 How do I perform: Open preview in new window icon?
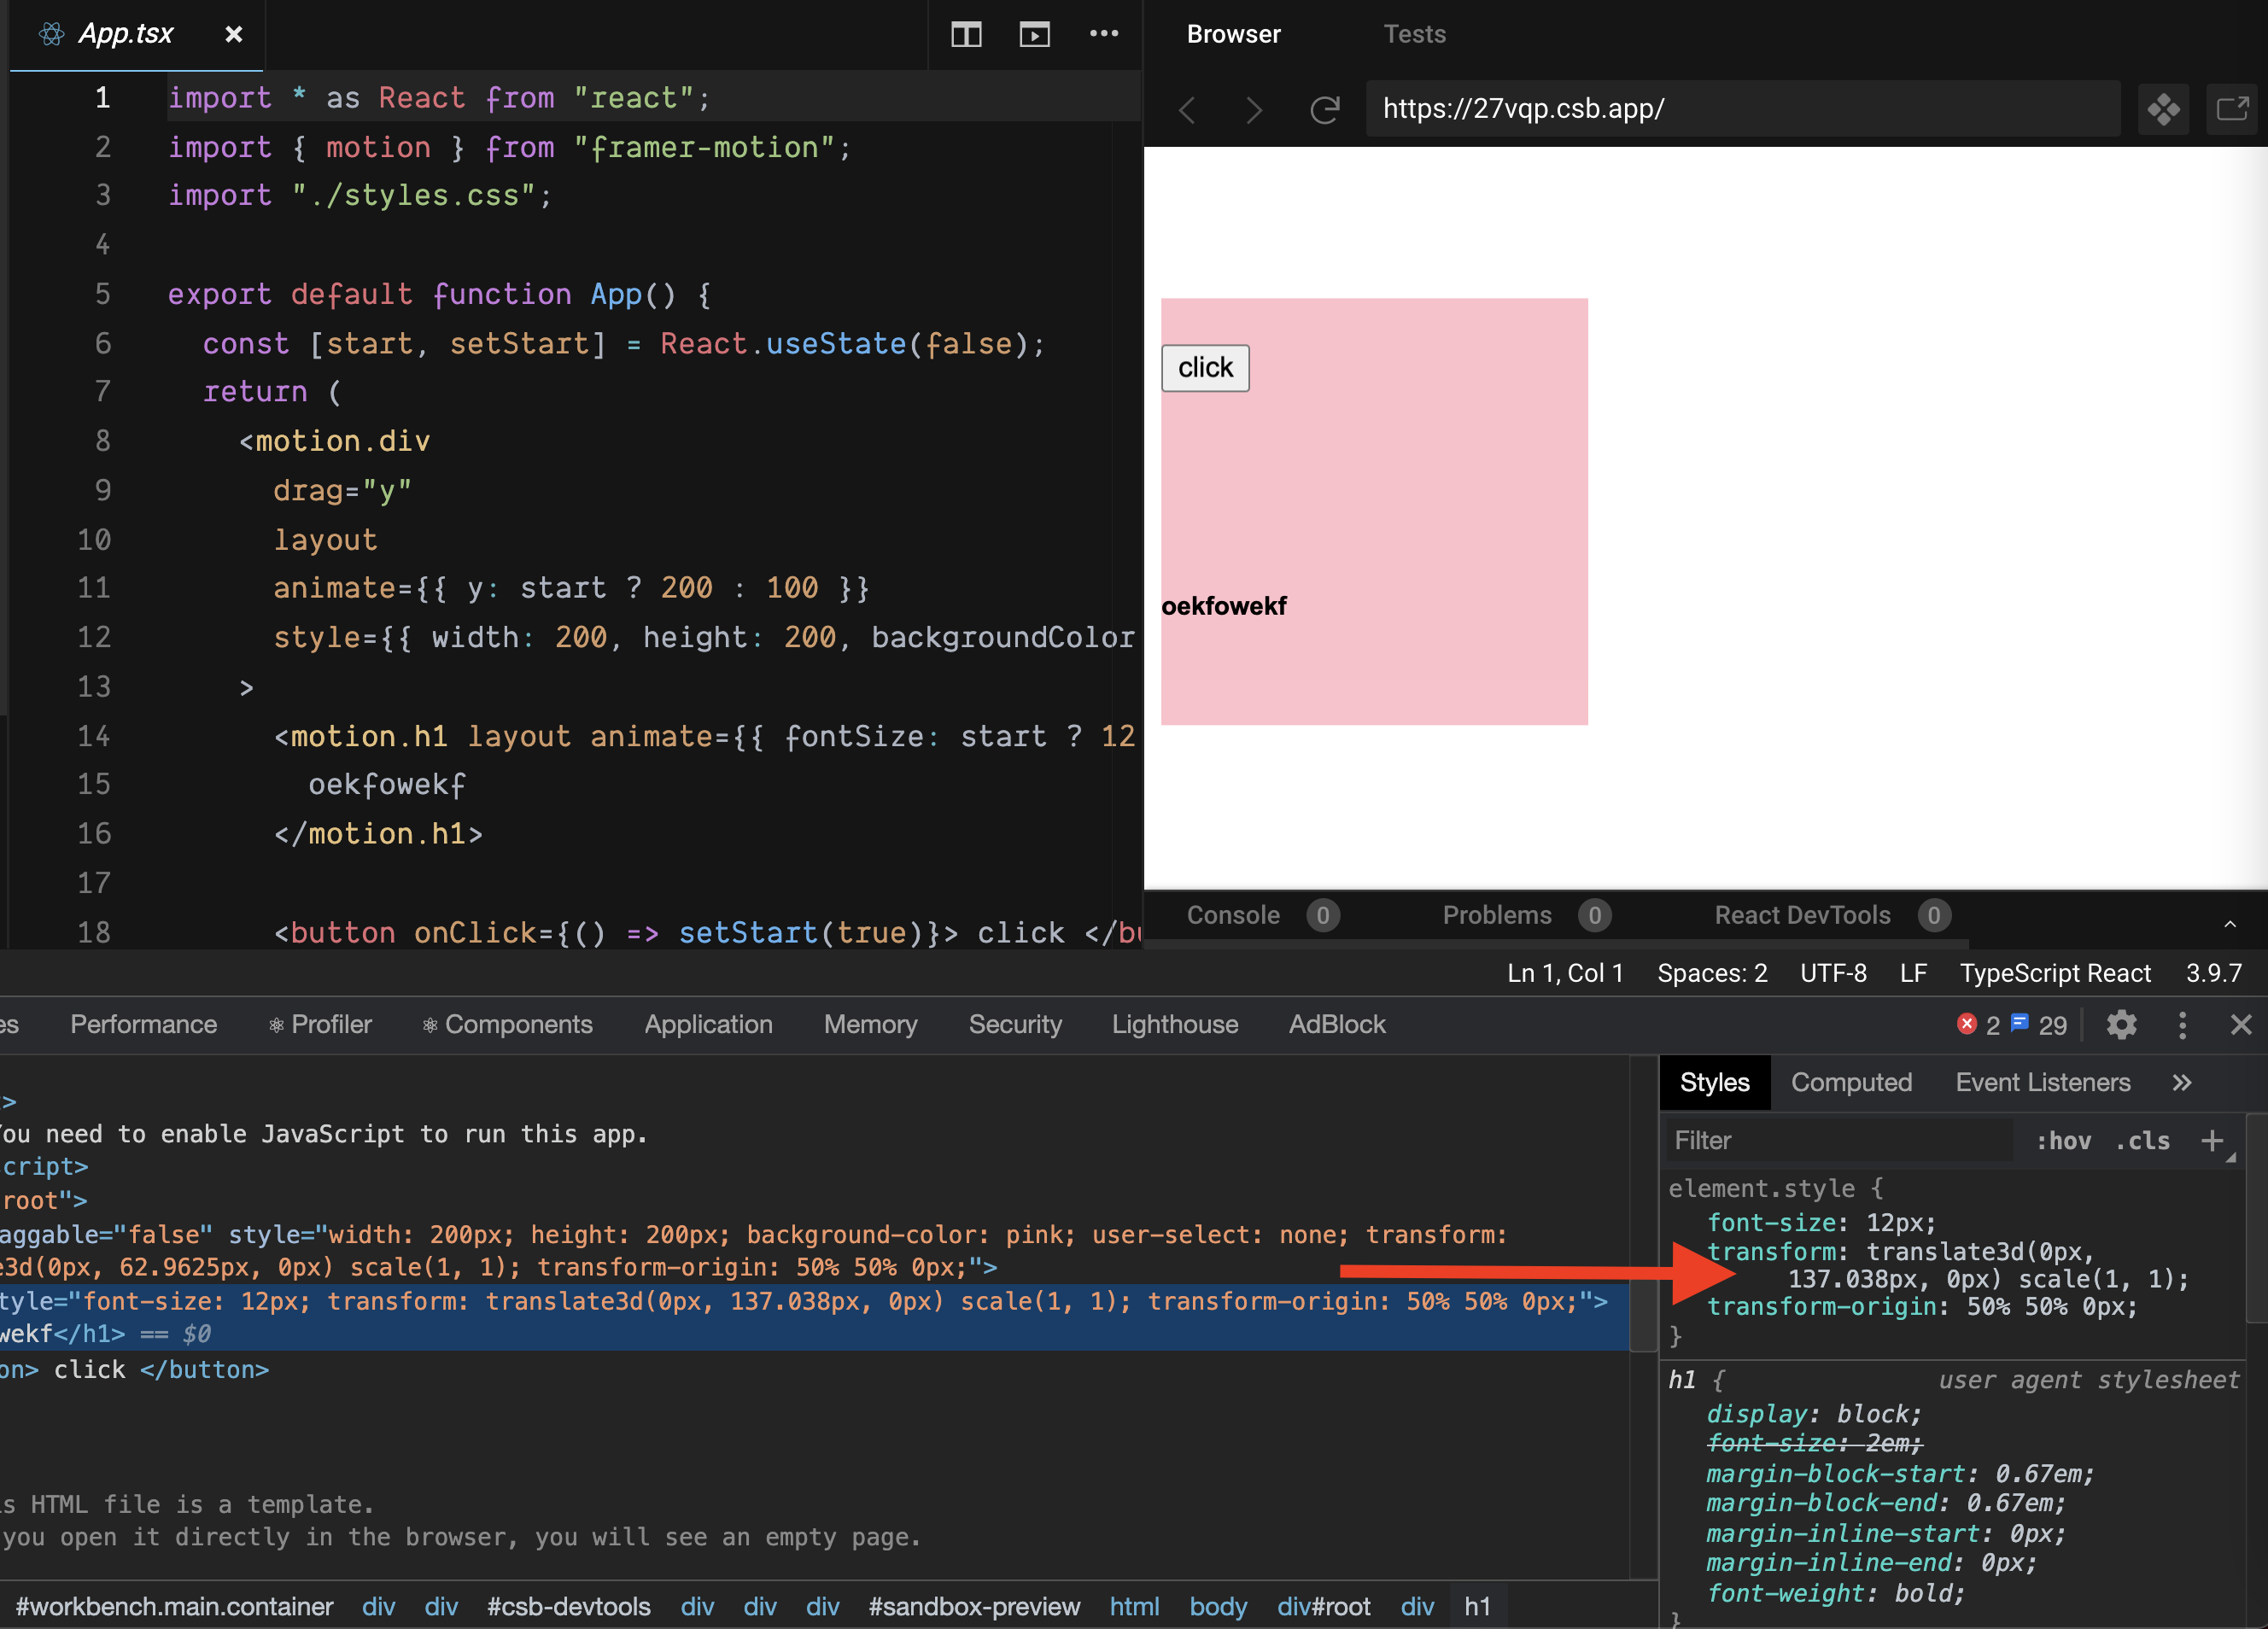[2232, 110]
